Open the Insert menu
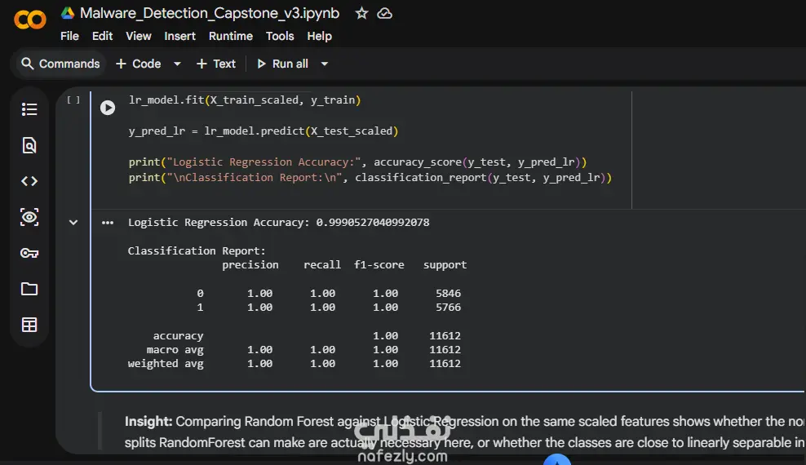806x465 pixels. (180, 36)
